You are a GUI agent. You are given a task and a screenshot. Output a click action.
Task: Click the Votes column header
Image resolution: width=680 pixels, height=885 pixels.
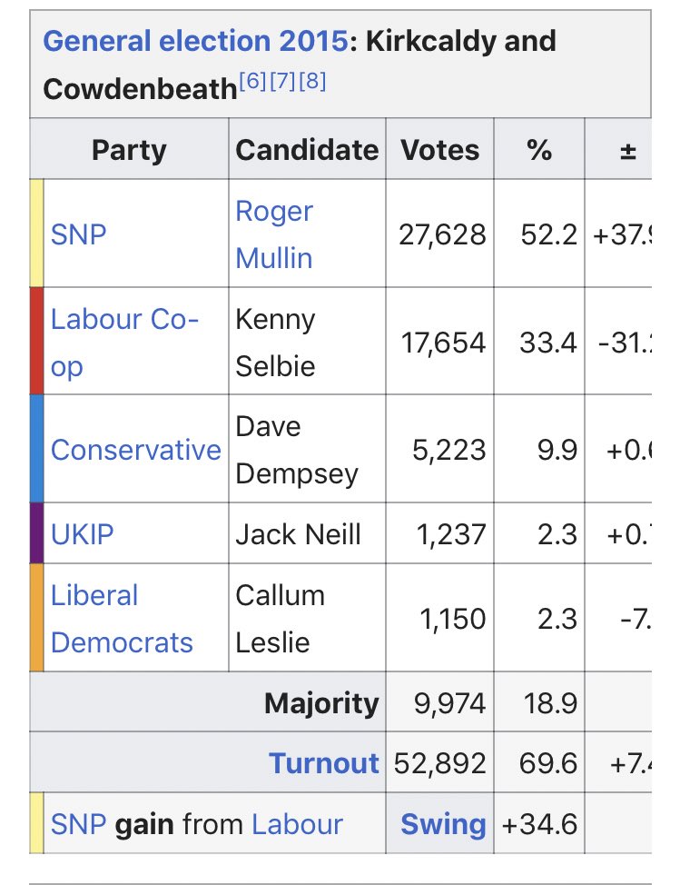(439, 150)
